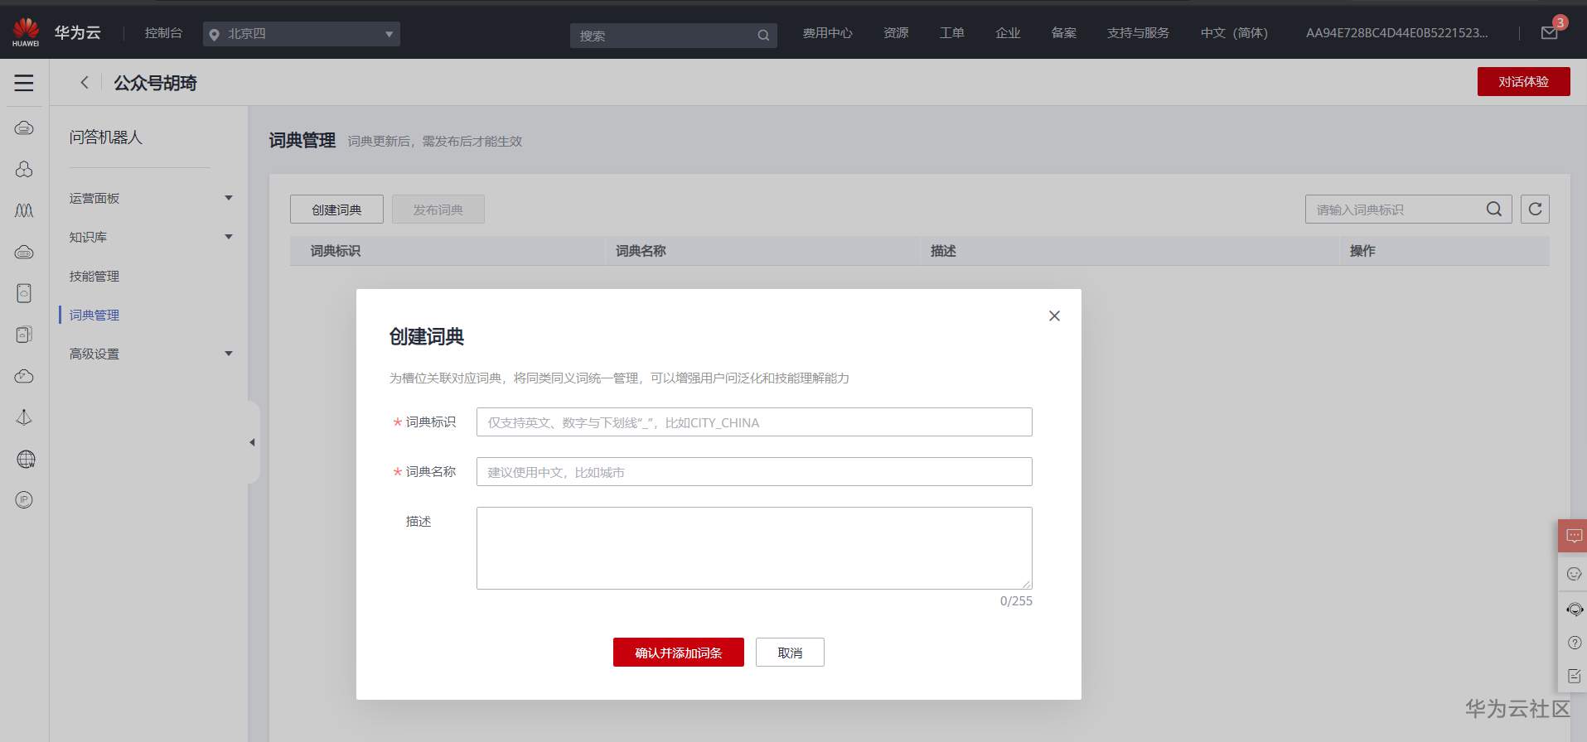Click the dictionary ID search magnifier
This screenshot has height=742, width=1587.
pyautogui.click(x=1494, y=210)
